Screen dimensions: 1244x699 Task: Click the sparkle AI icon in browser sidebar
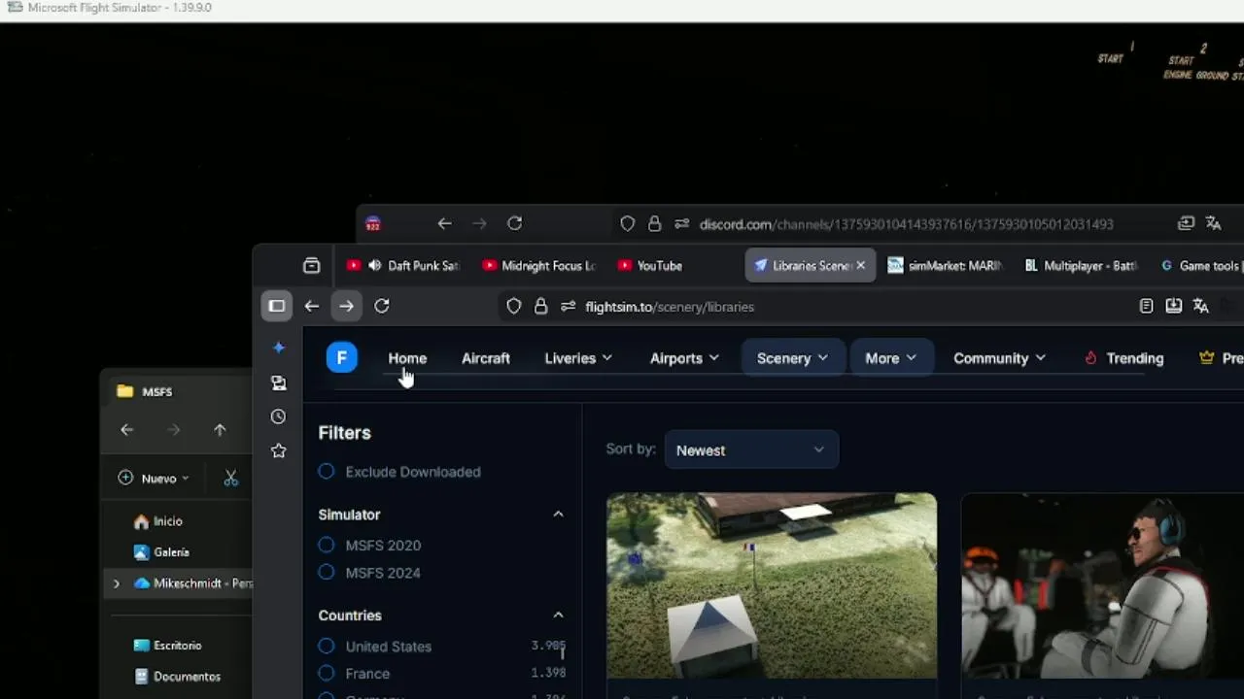coord(279,348)
